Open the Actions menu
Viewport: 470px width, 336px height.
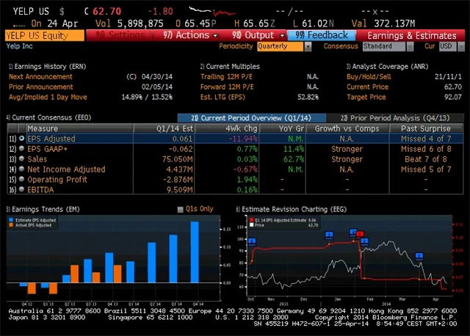pyautogui.click(x=190, y=34)
